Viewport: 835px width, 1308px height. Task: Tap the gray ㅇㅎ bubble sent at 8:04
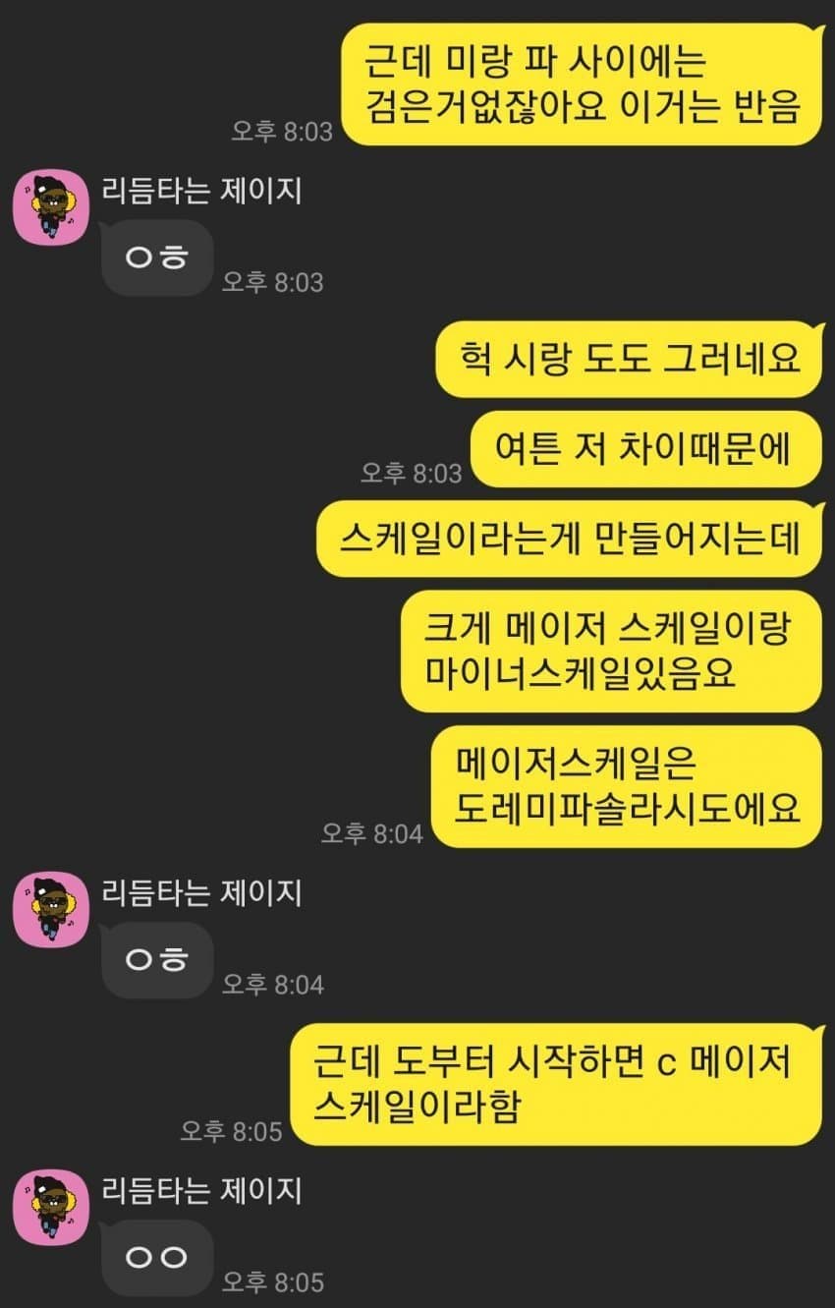pyautogui.click(x=157, y=960)
